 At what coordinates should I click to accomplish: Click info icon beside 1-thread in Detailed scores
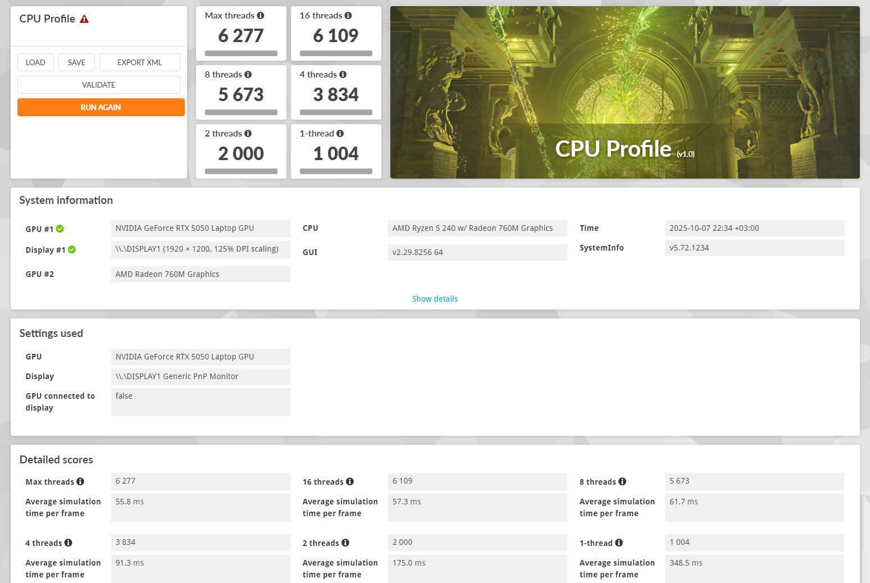click(619, 543)
